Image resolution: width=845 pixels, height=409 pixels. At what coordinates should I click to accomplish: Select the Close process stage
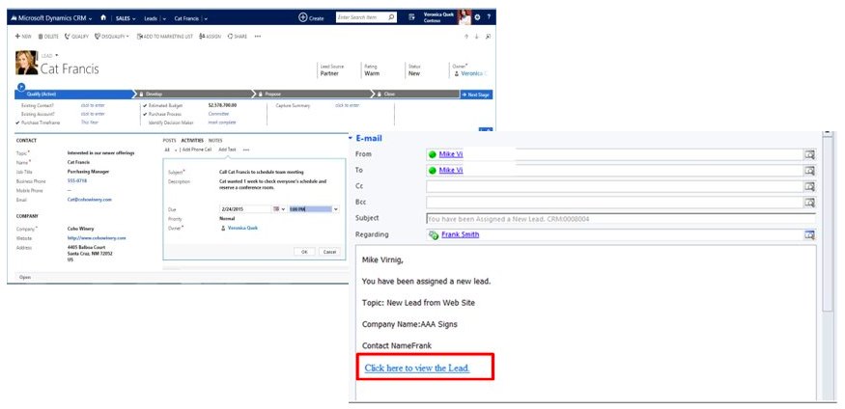click(x=416, y=95)
